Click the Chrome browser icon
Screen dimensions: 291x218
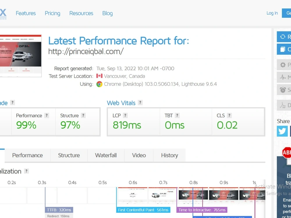coord(99,84)
